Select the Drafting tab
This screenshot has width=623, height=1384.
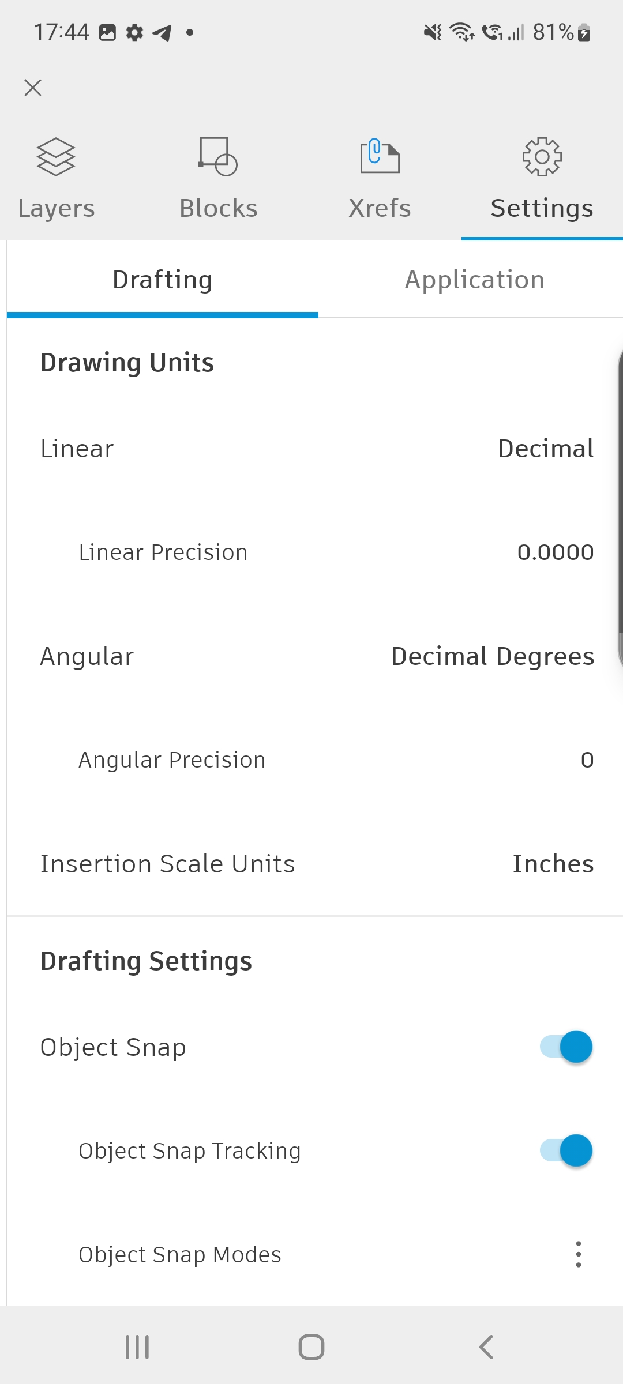coord(163,280)
